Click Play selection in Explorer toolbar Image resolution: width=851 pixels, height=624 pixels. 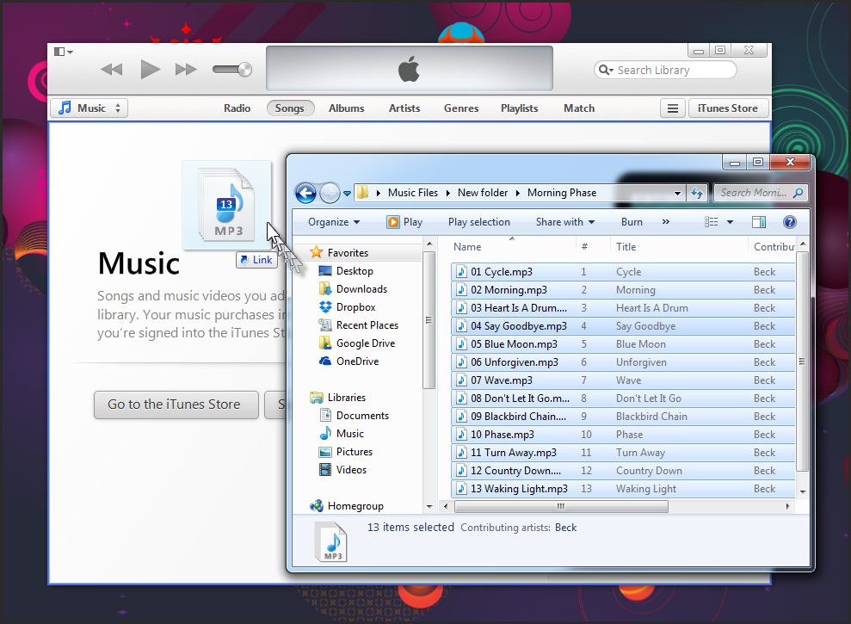478,222
